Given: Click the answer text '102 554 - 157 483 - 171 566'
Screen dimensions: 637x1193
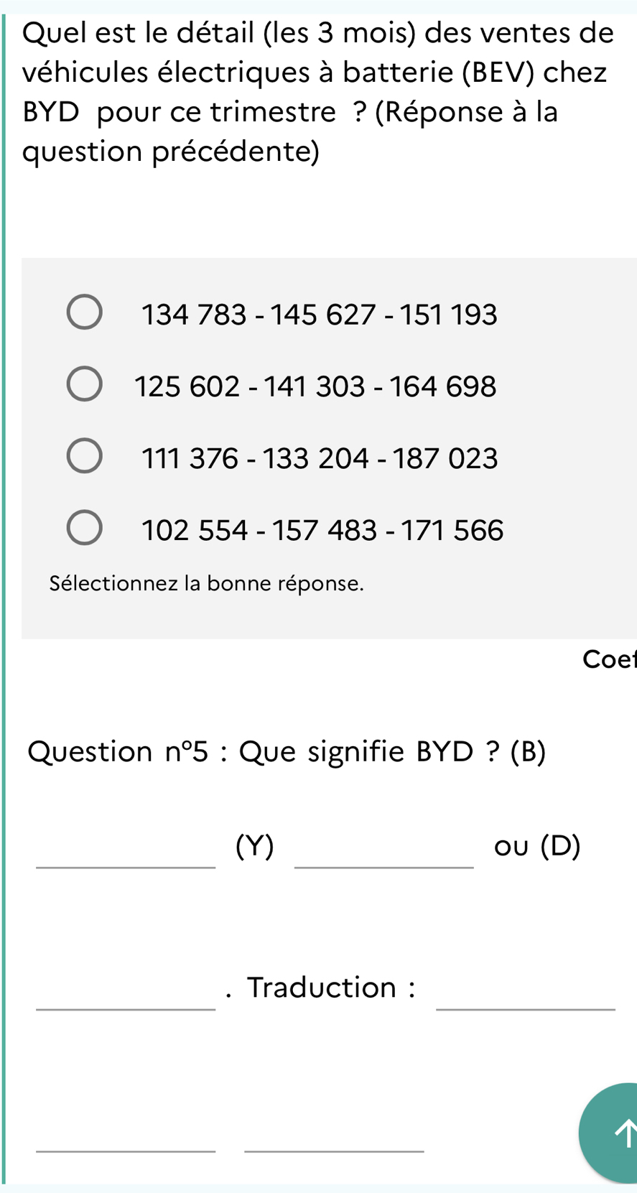Looking at the screenshot, I should [322, 530].
